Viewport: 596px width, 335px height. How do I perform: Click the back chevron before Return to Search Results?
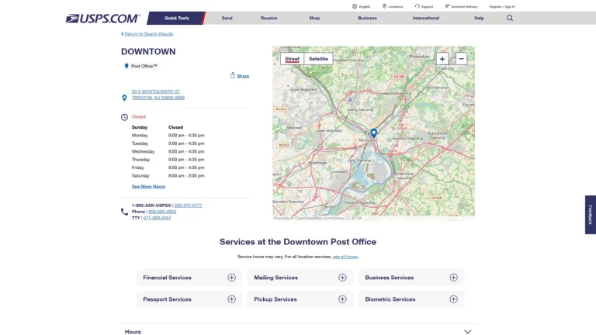[123, 34]
